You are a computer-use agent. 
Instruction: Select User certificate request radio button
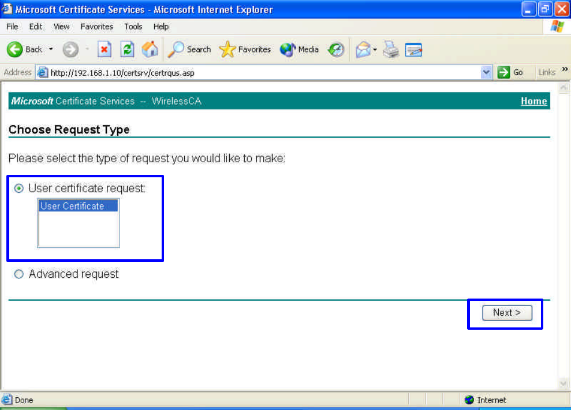(x=19, y=188)
